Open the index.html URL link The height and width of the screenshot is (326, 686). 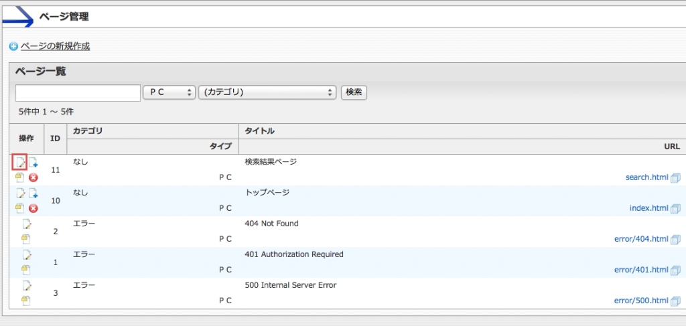click(648, 208)
